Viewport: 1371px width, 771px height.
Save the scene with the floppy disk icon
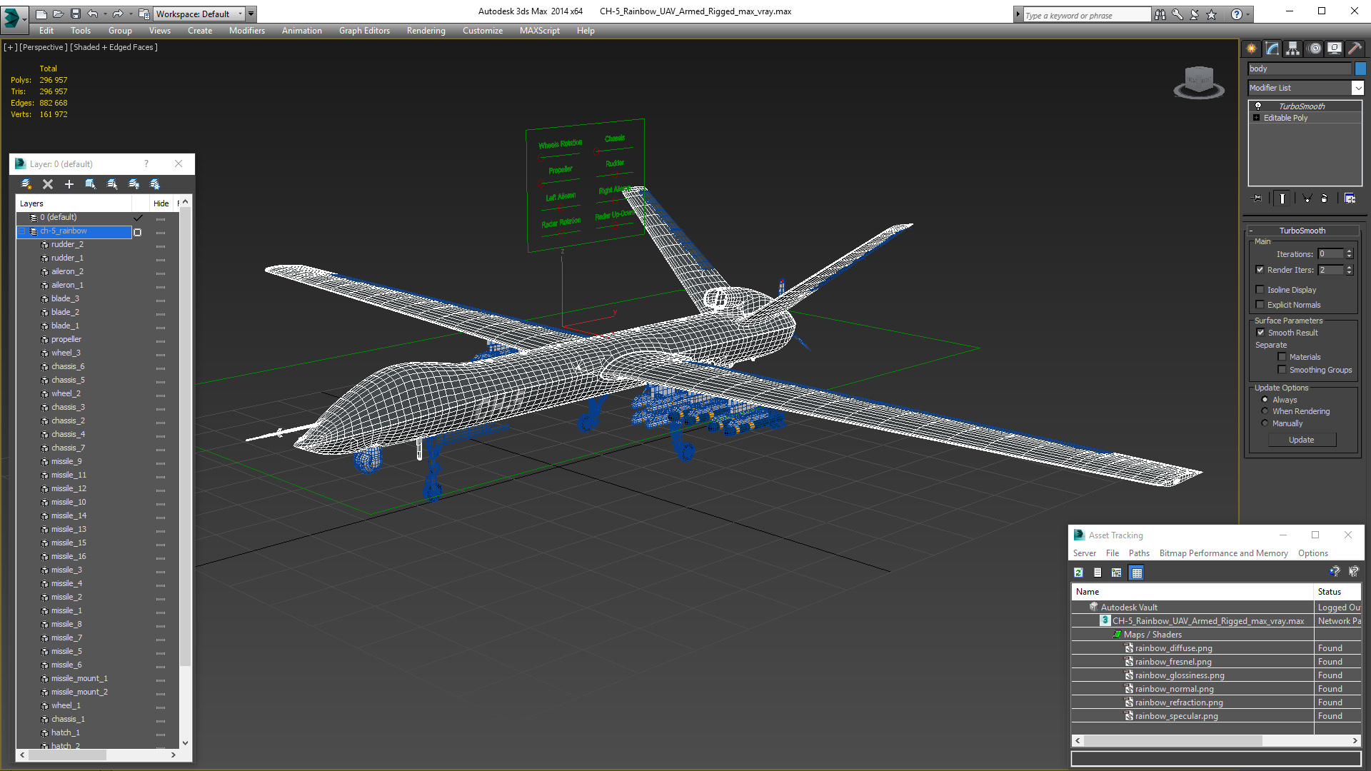pyautogui.click(x=75, y=14)
